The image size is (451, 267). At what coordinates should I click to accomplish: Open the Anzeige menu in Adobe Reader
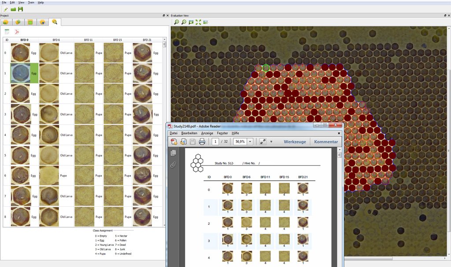coord(207,133)
